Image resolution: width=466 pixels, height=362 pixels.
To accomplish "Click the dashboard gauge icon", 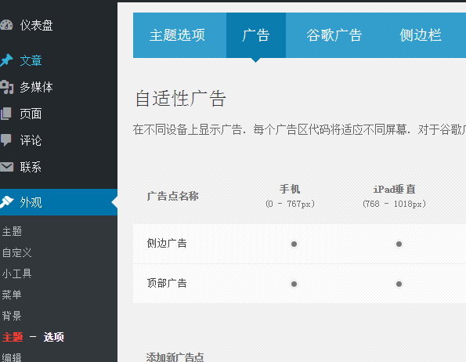I will click(6, 24).
